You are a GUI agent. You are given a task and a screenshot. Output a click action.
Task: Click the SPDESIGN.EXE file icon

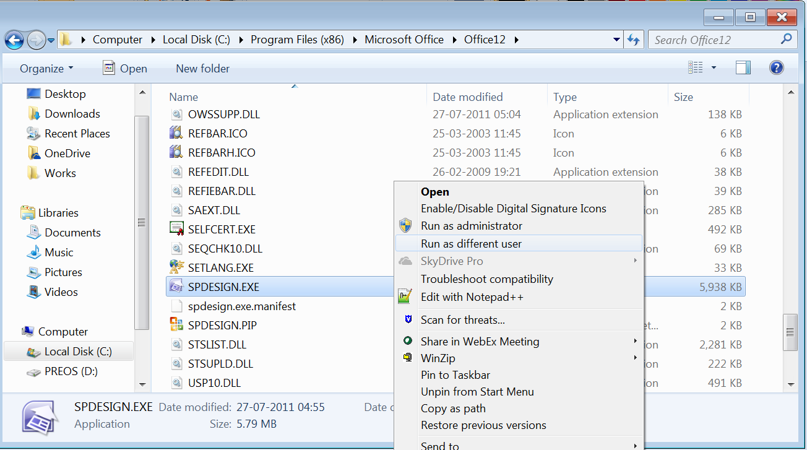click(177, 287)
